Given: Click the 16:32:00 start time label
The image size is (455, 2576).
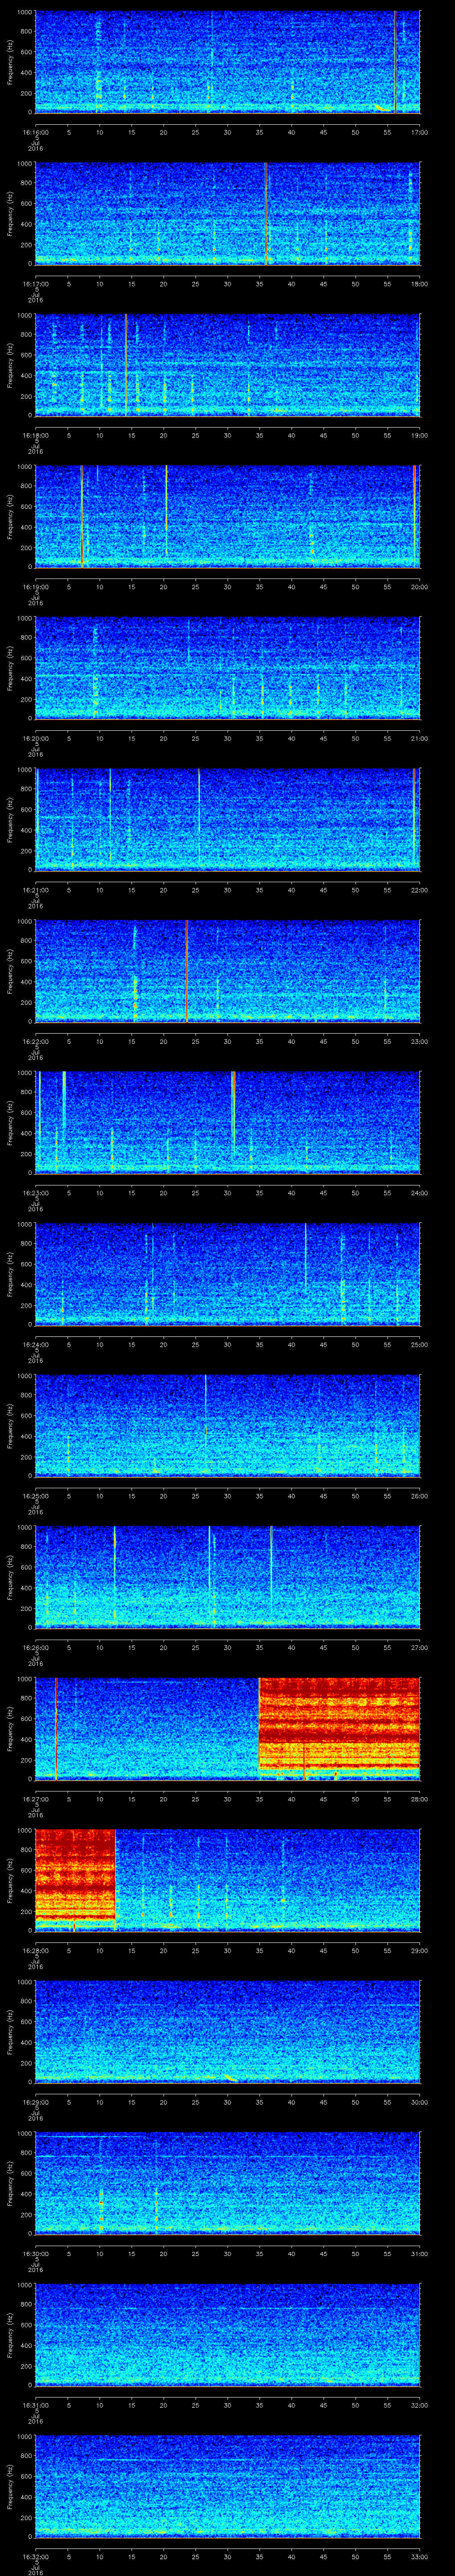Looking at the screenshot, I should 35,2557.
